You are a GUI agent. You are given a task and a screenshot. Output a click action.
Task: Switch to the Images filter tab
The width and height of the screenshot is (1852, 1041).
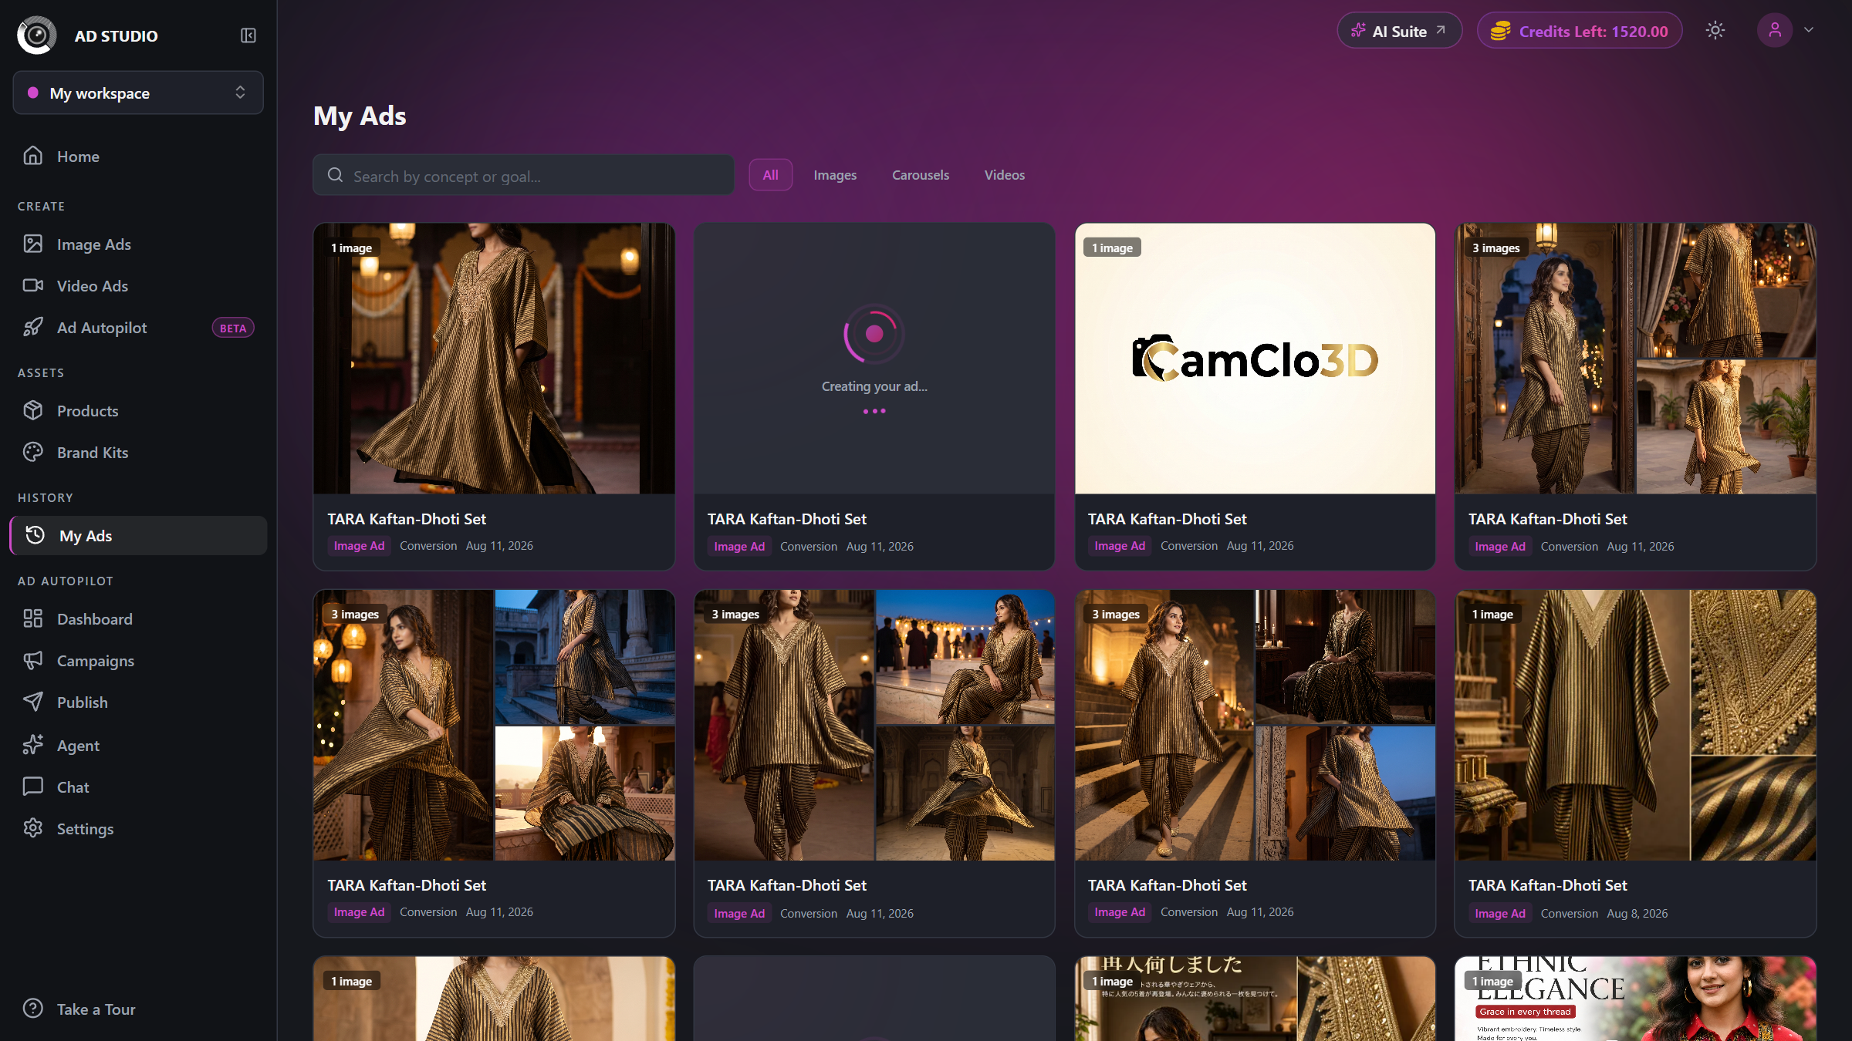(835, 175)
